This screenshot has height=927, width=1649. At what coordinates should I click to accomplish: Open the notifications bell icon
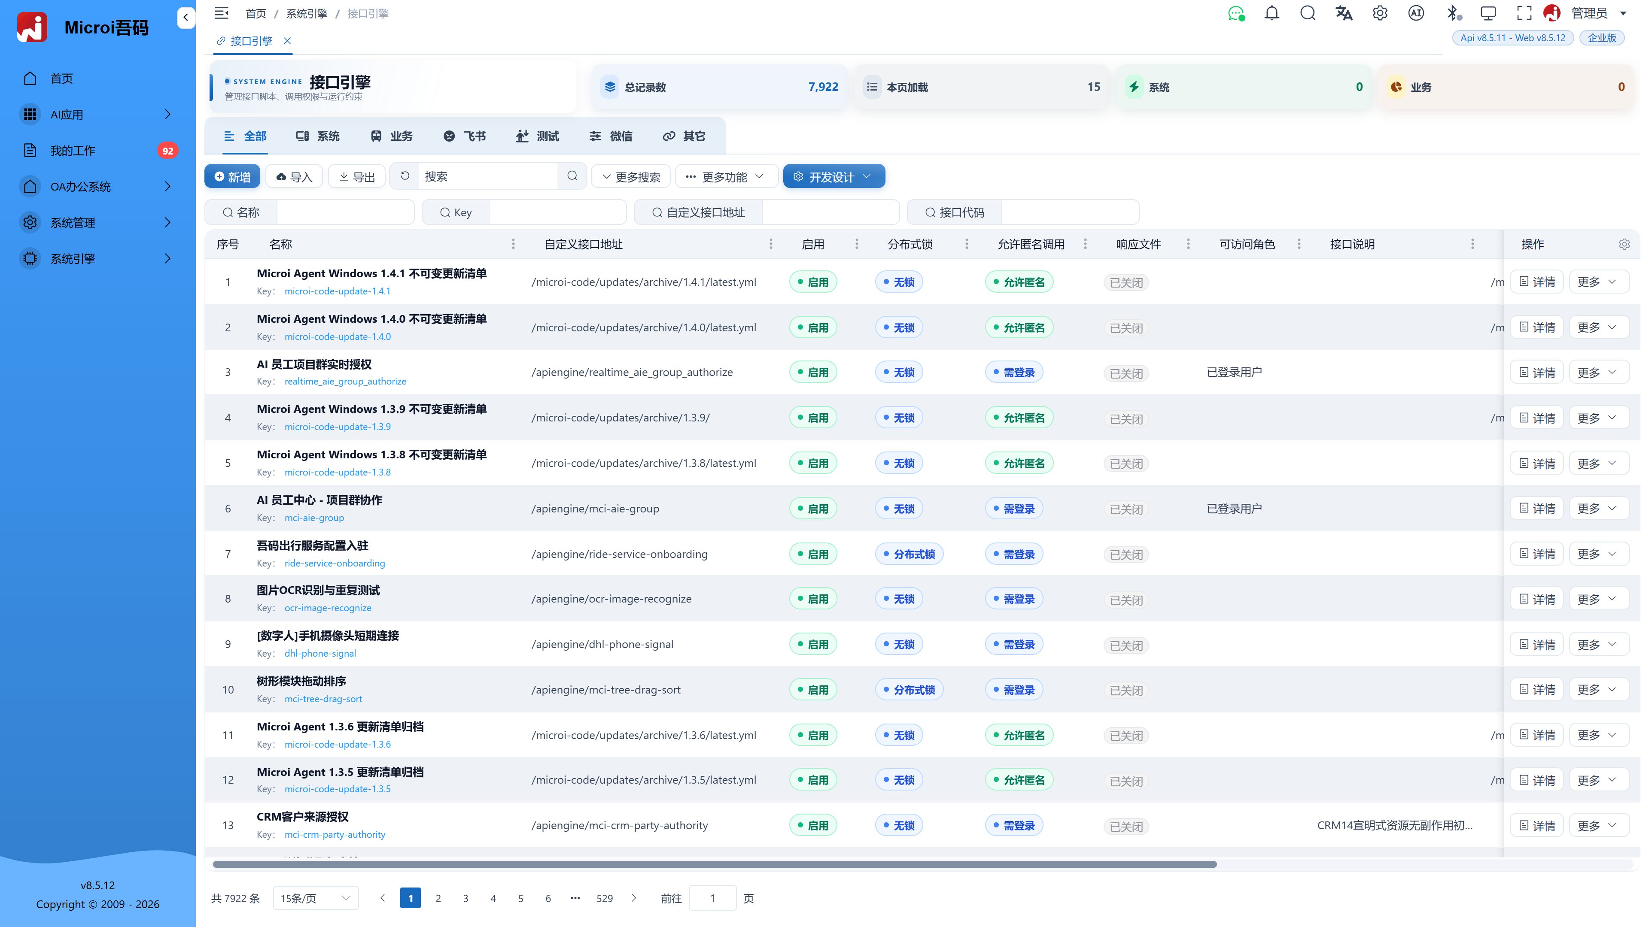pyautogui.click(x=1272, y=13)
